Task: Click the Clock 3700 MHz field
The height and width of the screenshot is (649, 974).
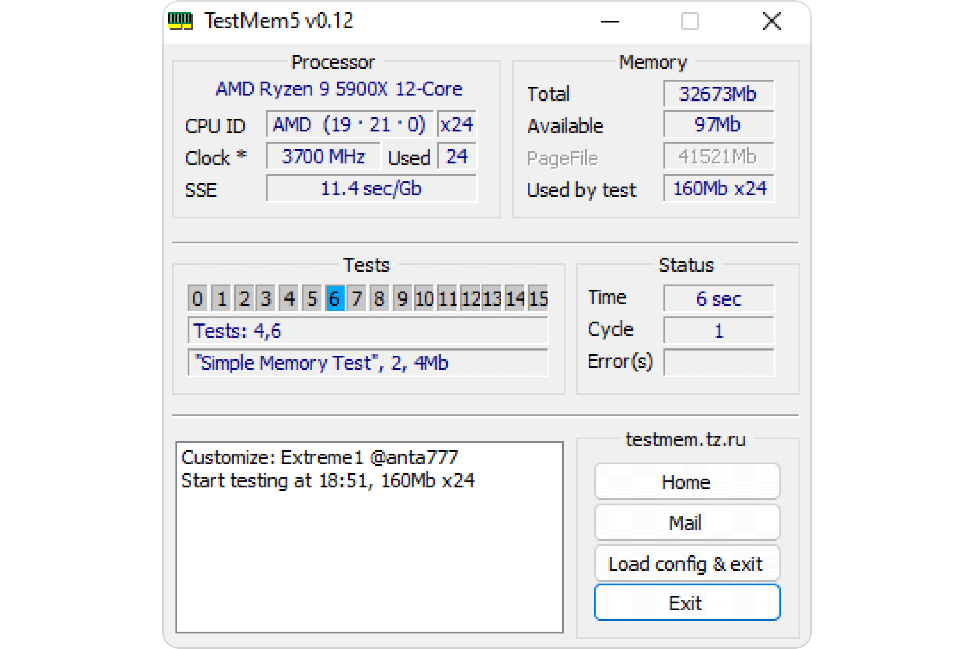Action: click(323, 157)
